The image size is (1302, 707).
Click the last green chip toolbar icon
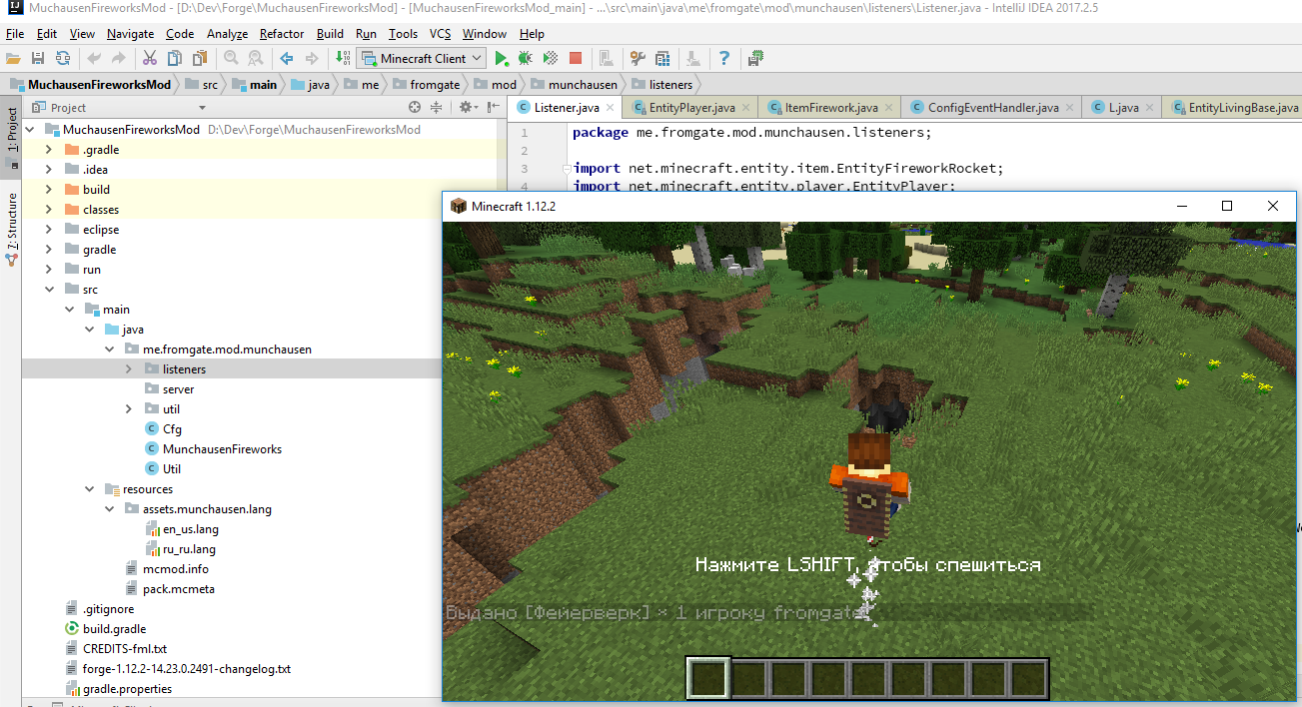click(x=755, y=59)
